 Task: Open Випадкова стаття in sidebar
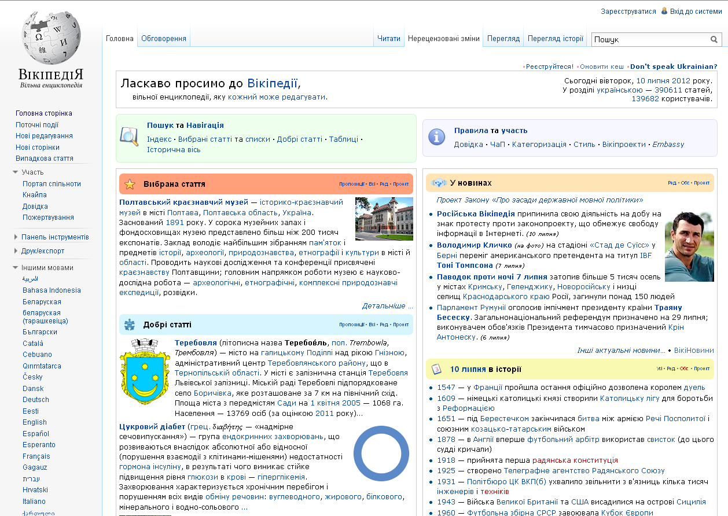coord(45,158)
